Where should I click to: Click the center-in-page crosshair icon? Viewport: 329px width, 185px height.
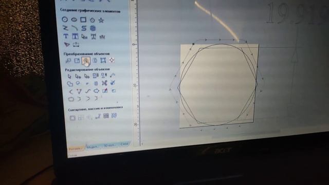pyautogui.click(x=112, y=60)
